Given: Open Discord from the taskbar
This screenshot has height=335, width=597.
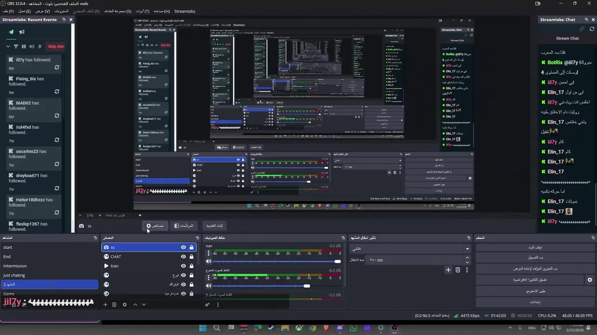Looking at the screenshot, I should click(x=340, y=328).
